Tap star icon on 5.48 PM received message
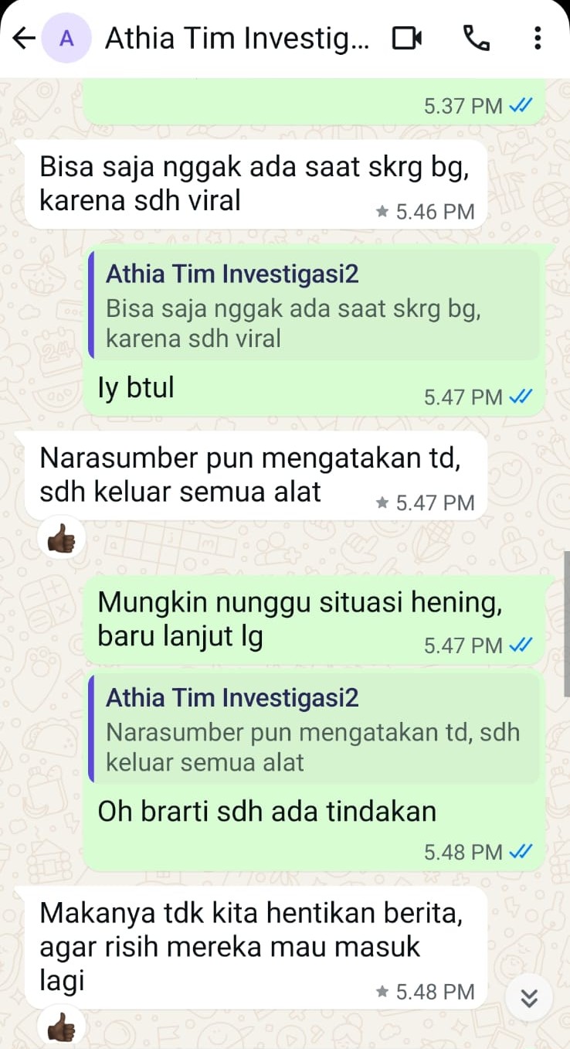570x1049 pixels. 382,992
